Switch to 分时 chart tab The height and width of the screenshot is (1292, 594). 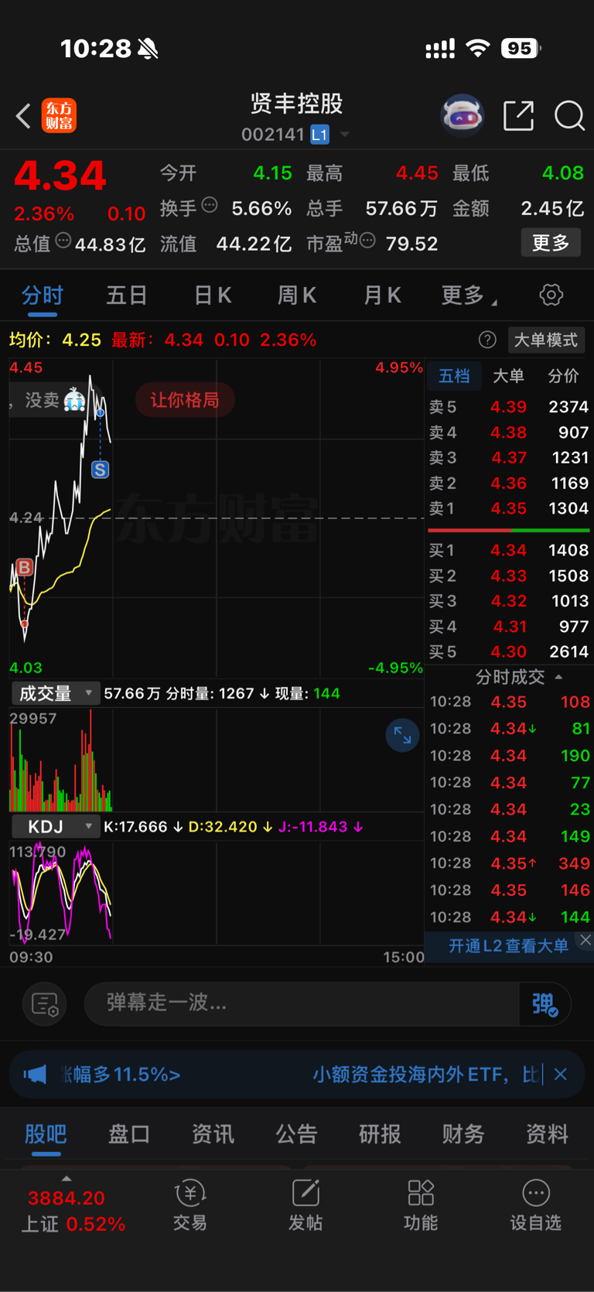click(42, 295)
